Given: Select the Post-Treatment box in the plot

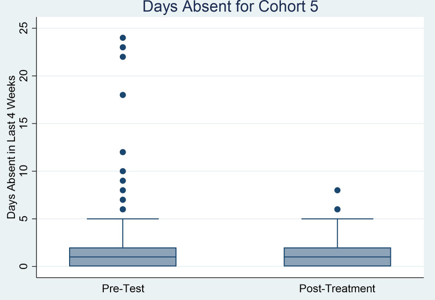Looking at the screenshot, I should (337, 257).
